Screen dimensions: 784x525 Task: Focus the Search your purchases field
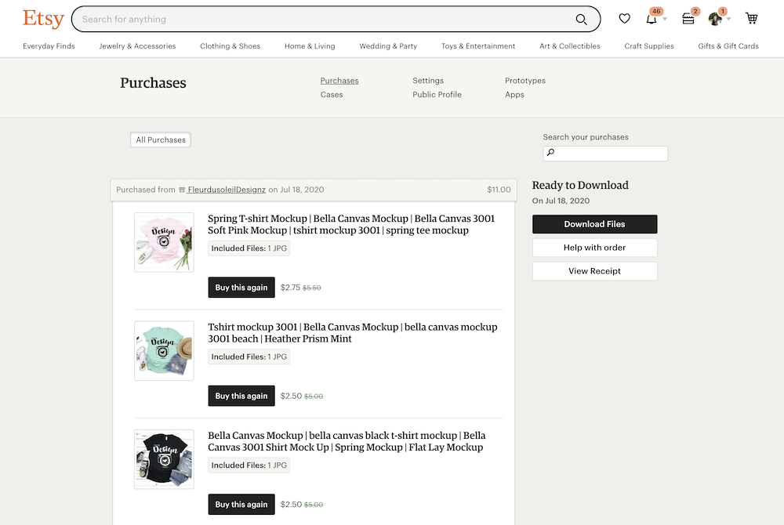pyautogui.click(x=605, y=154)
